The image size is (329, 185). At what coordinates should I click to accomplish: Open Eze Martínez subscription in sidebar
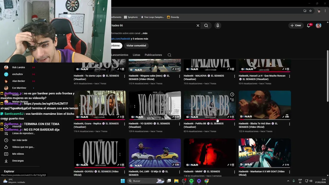(x=19, y=88)
